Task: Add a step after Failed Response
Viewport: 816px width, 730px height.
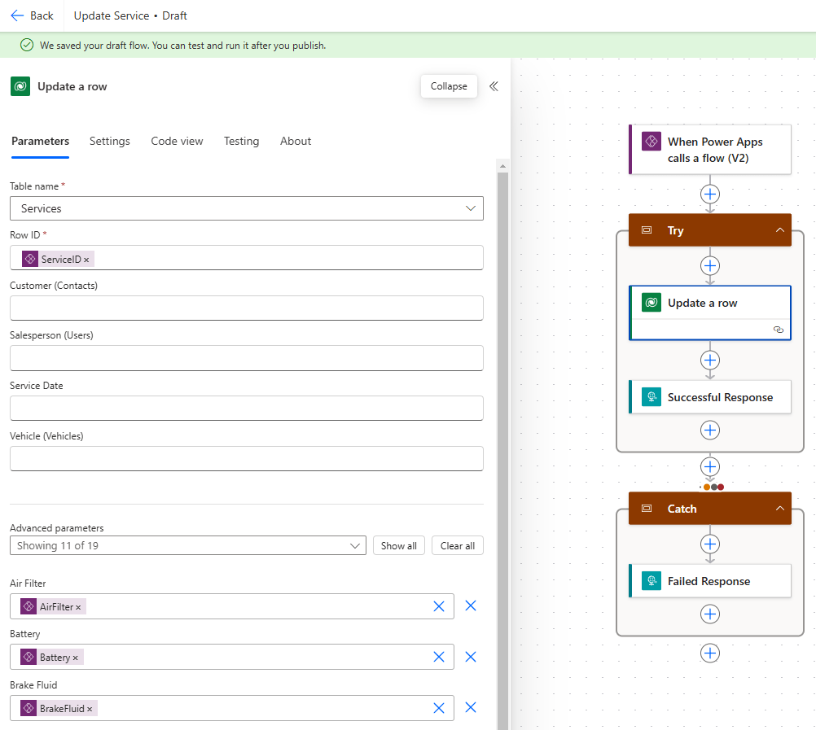Action: (x=710, y=614)
